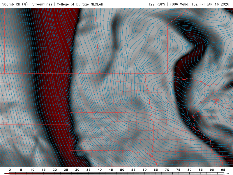Screen dimensions: 233x175
Task: Click the "40" label on the color scale
Action: pos(100,170)
